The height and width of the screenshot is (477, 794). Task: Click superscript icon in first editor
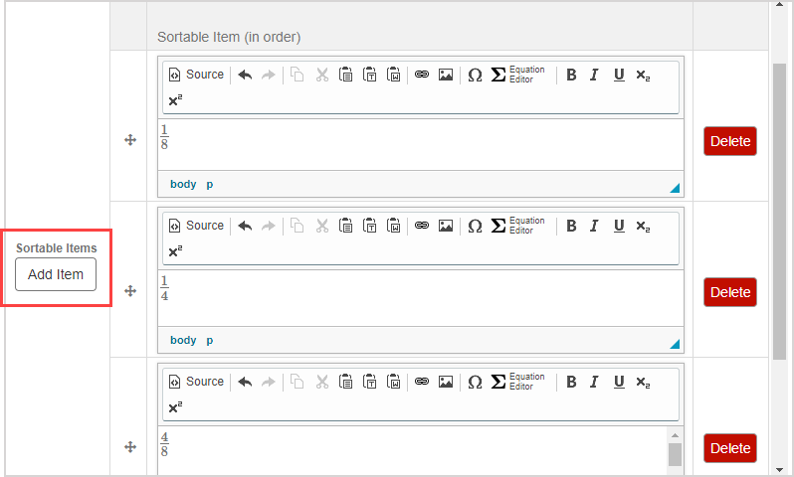click(174, 100)
